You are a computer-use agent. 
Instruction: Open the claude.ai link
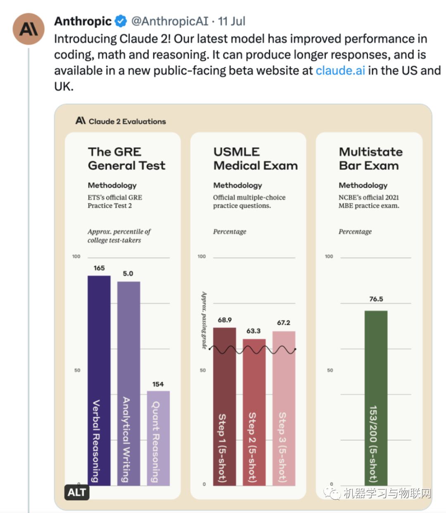[340, 71]
